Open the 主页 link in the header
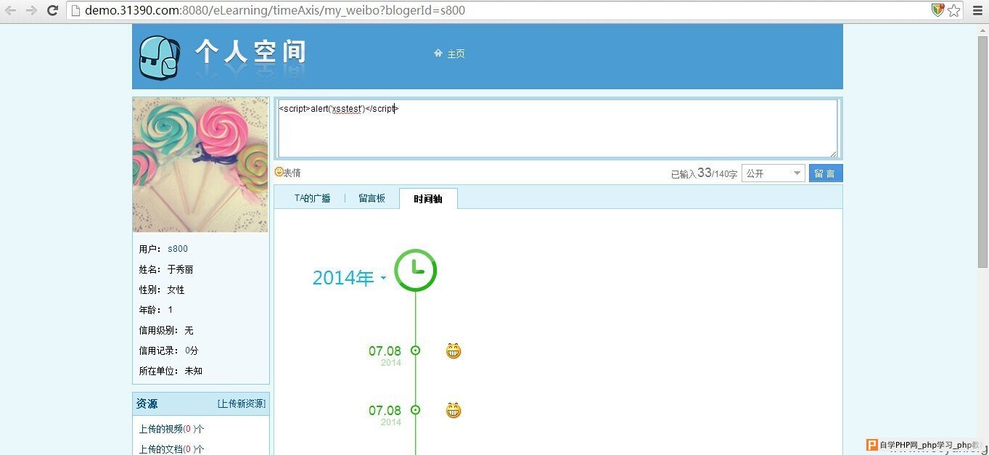The height and width of the screenshot is (455, 989). [456, 54]
